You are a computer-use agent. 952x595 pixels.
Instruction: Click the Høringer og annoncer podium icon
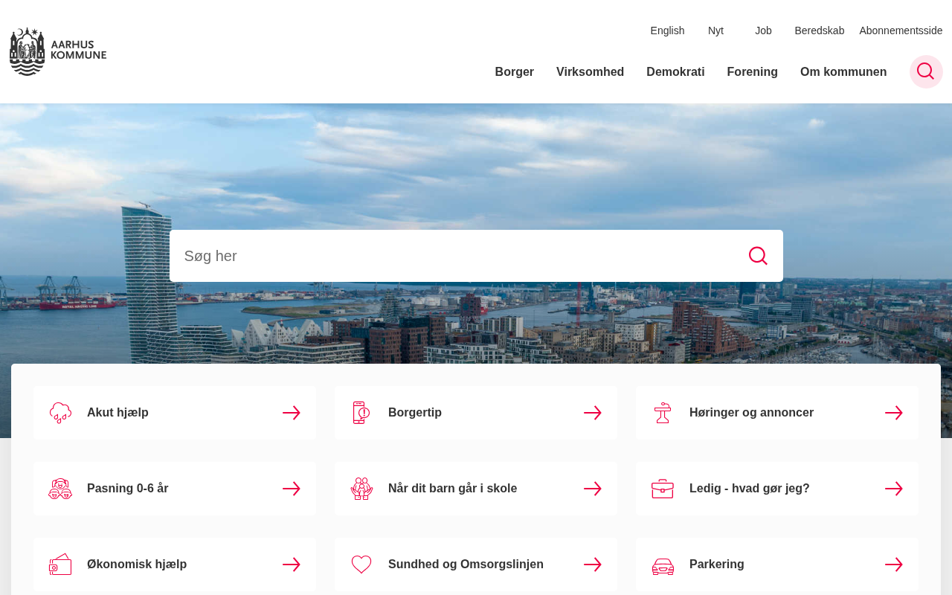point(663,413)
